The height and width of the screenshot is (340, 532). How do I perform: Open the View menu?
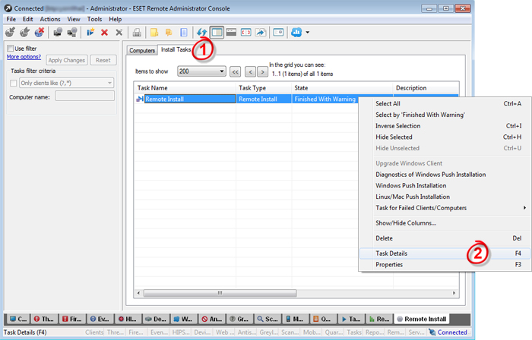[x=74, y=19]
